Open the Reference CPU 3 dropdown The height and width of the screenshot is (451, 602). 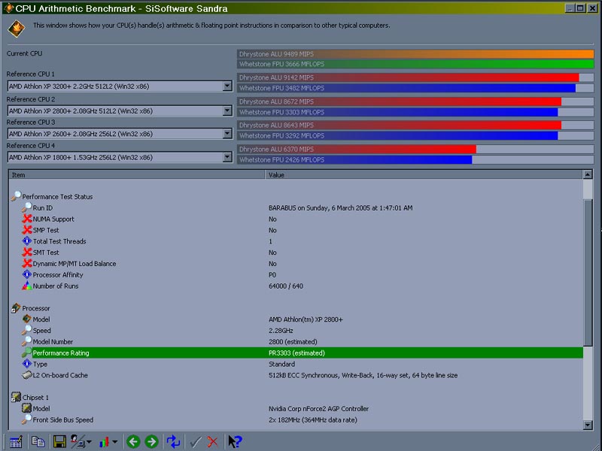227,134
